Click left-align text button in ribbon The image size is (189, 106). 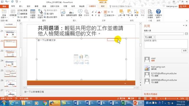[x=105, y=12]
